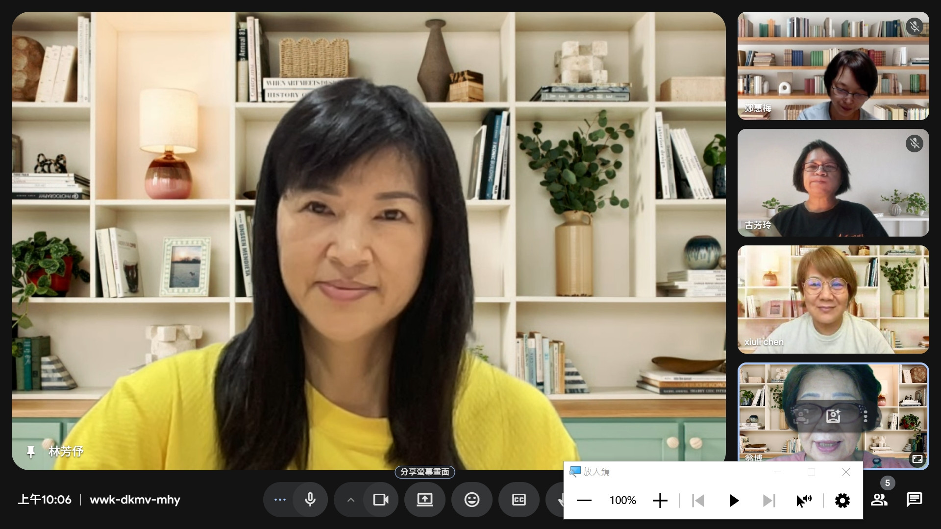This screenshot has width=941, height=529.
Task: Expand video settings chevron beside camera
Action: tap(350, 500)
